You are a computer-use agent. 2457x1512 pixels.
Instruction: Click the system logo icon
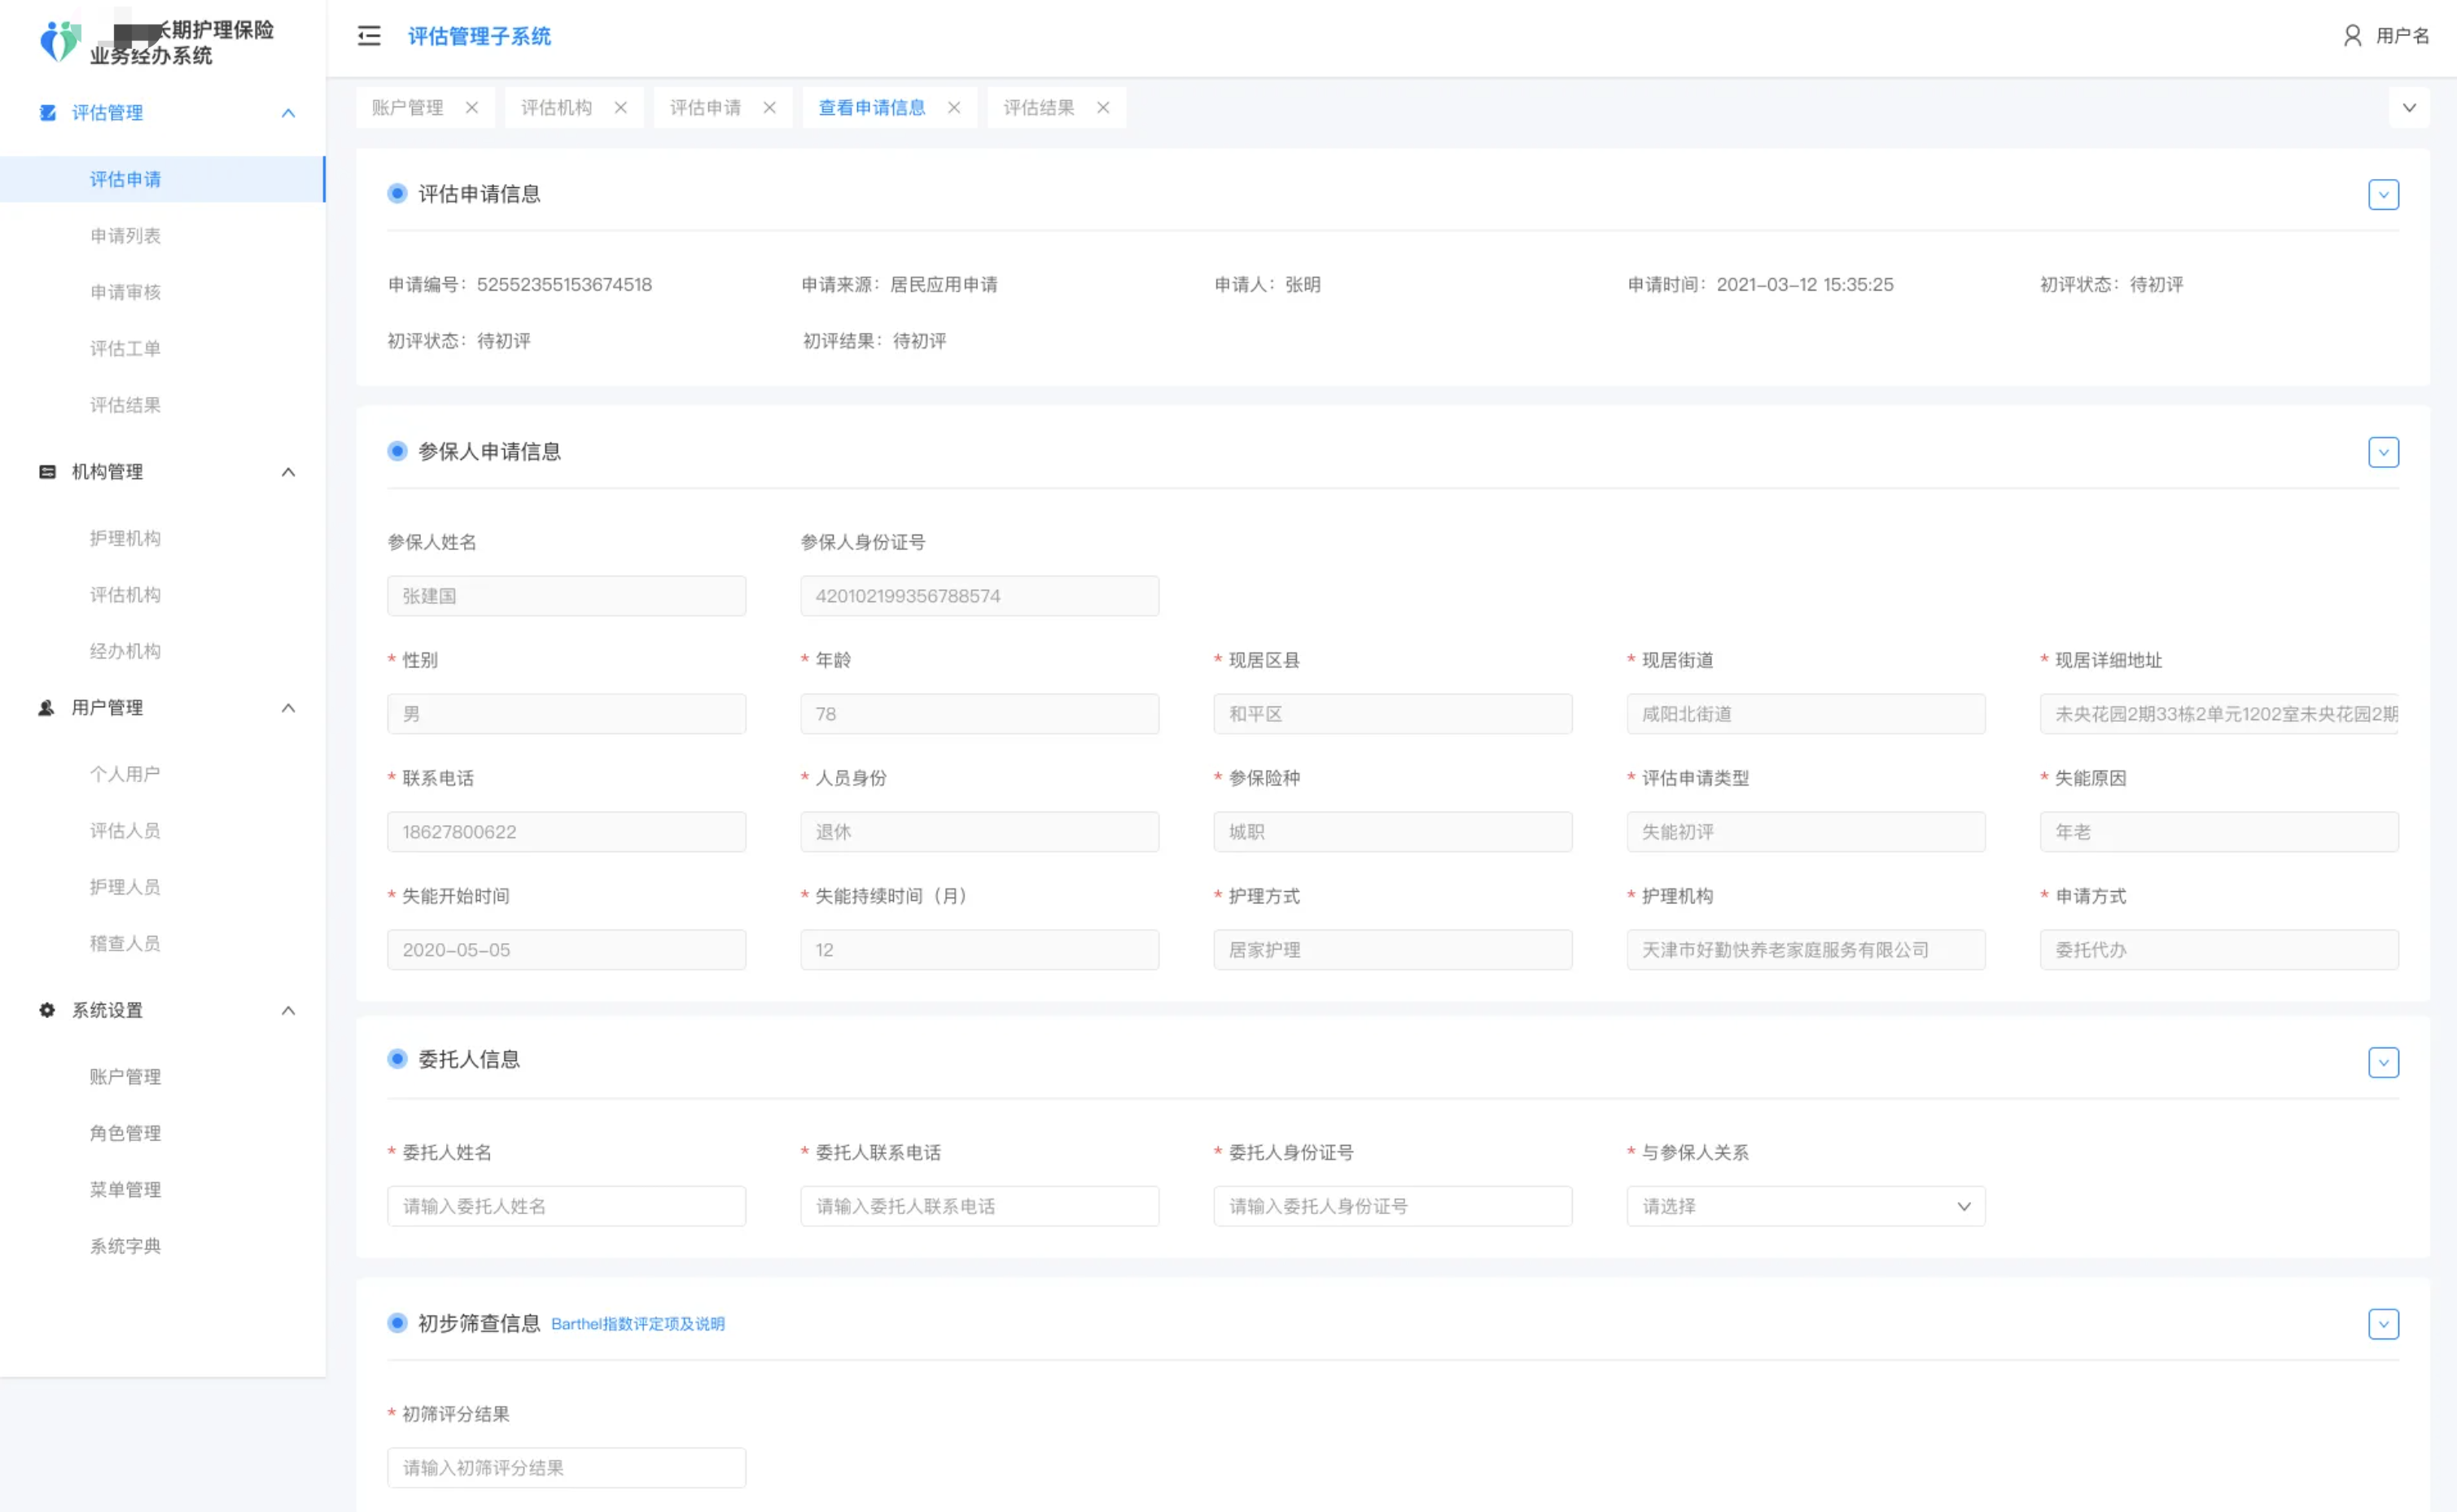click(x=60, y=41)
